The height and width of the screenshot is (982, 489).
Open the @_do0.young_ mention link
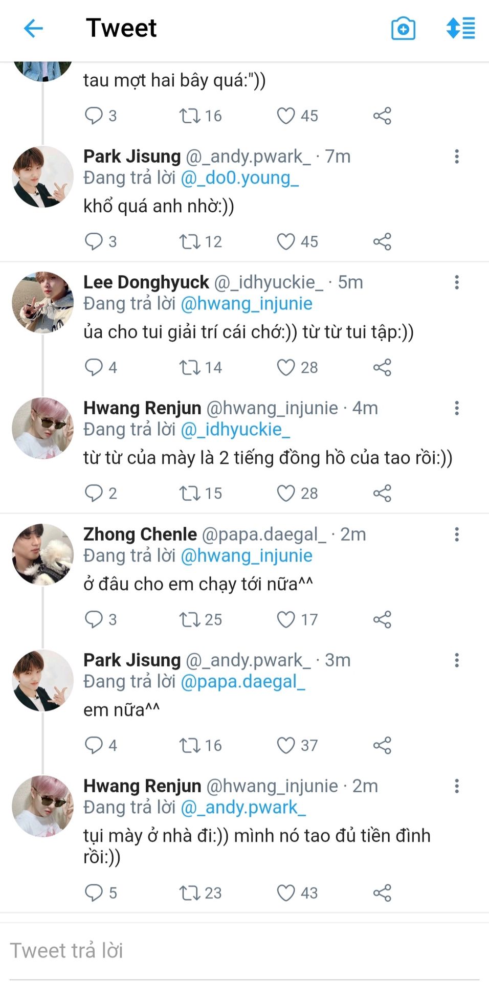239,178
